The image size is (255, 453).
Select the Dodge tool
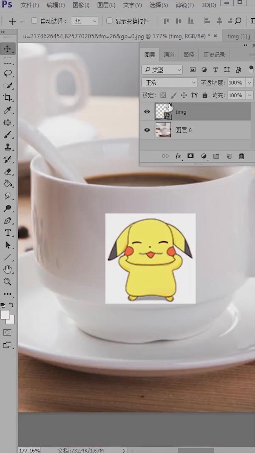click(x=7, y=208)
